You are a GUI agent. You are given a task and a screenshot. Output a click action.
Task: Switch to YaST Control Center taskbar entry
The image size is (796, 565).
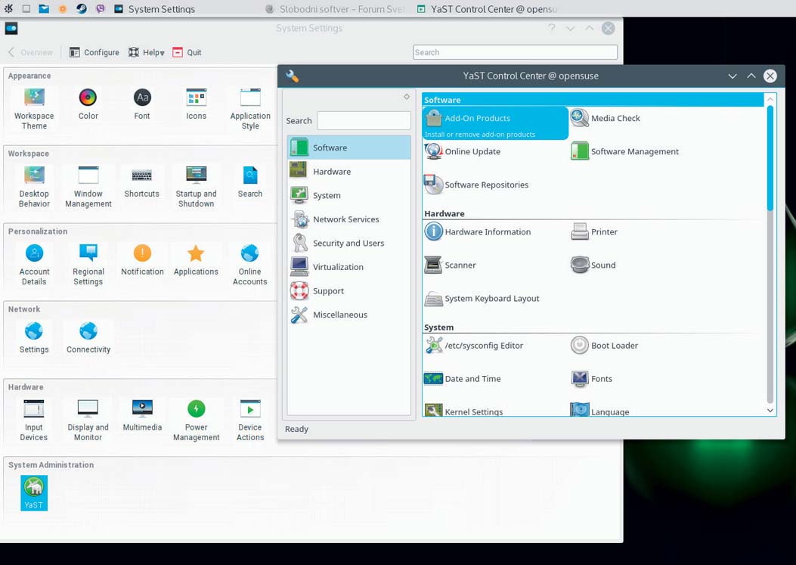(x=488, y=8)
